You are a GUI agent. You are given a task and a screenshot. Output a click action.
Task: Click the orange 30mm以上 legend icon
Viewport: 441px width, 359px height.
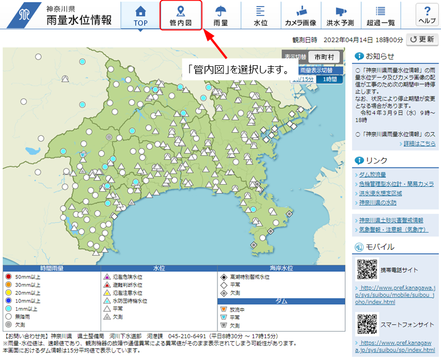click(9, 284)
